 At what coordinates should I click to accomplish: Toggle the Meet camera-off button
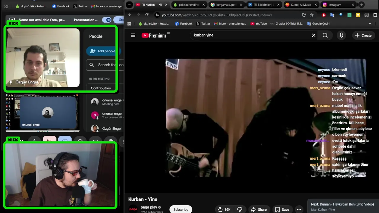click(x=49, y=140)
